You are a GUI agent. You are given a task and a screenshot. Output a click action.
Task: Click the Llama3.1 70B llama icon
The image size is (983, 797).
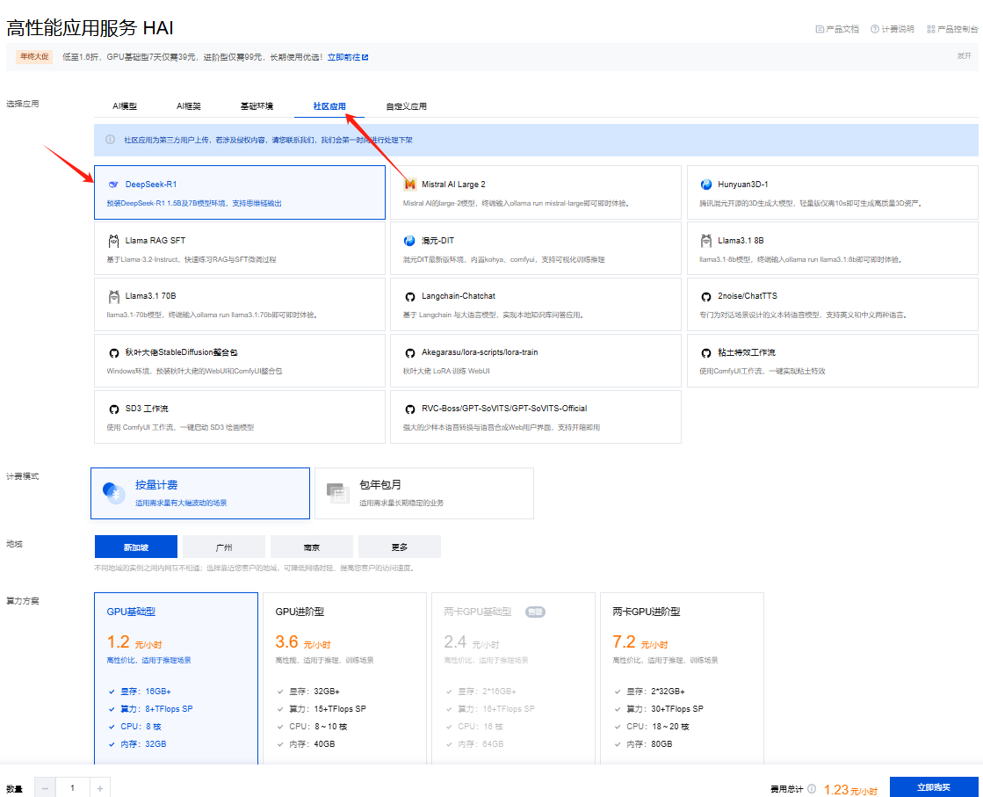point(113,297)
